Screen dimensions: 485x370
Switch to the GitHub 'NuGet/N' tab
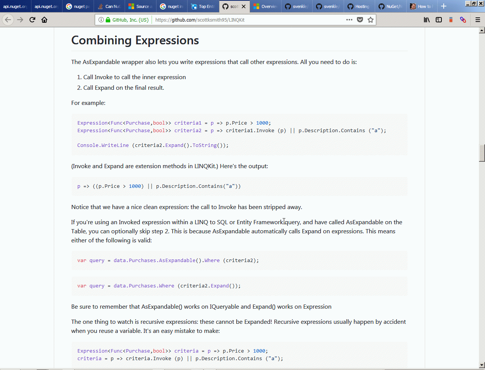pos(391,6)
